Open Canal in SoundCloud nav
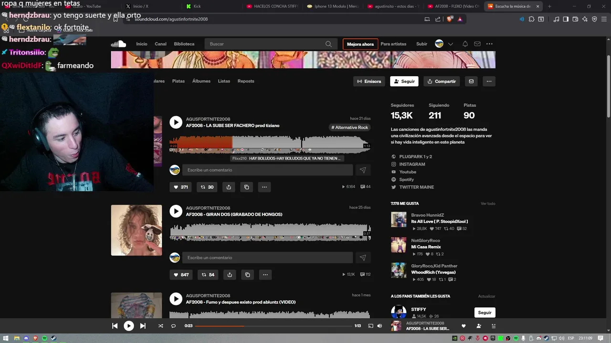 [x=160, y=44]
